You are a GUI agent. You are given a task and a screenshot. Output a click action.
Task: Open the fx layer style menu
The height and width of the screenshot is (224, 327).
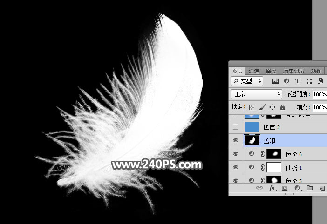(x=272, y=188)
